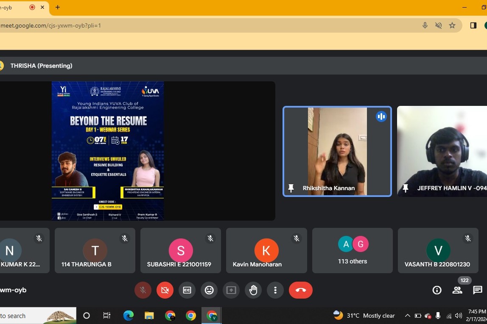487x324 pixels.
Task: Open the 113 others participants tile
Action: pos(352,251)
